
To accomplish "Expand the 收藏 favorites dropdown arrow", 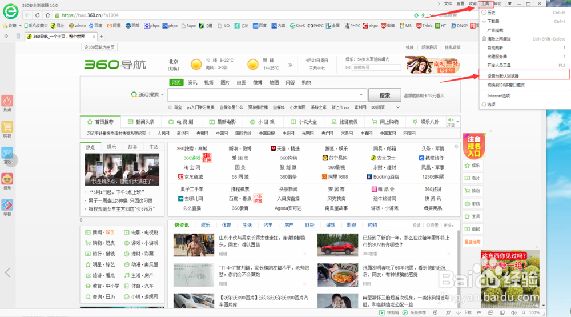I will click(x=20, y=26).
